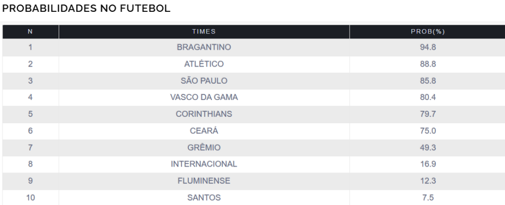505x205 pixels.
Task: Click the 94.8 probability value
Action: pyautogui.click(x=428, y=48)
